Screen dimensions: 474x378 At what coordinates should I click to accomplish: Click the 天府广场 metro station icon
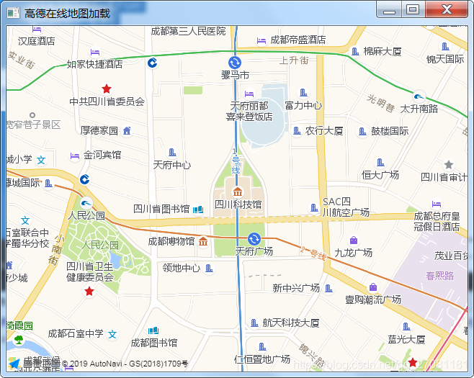click(254, 239)
